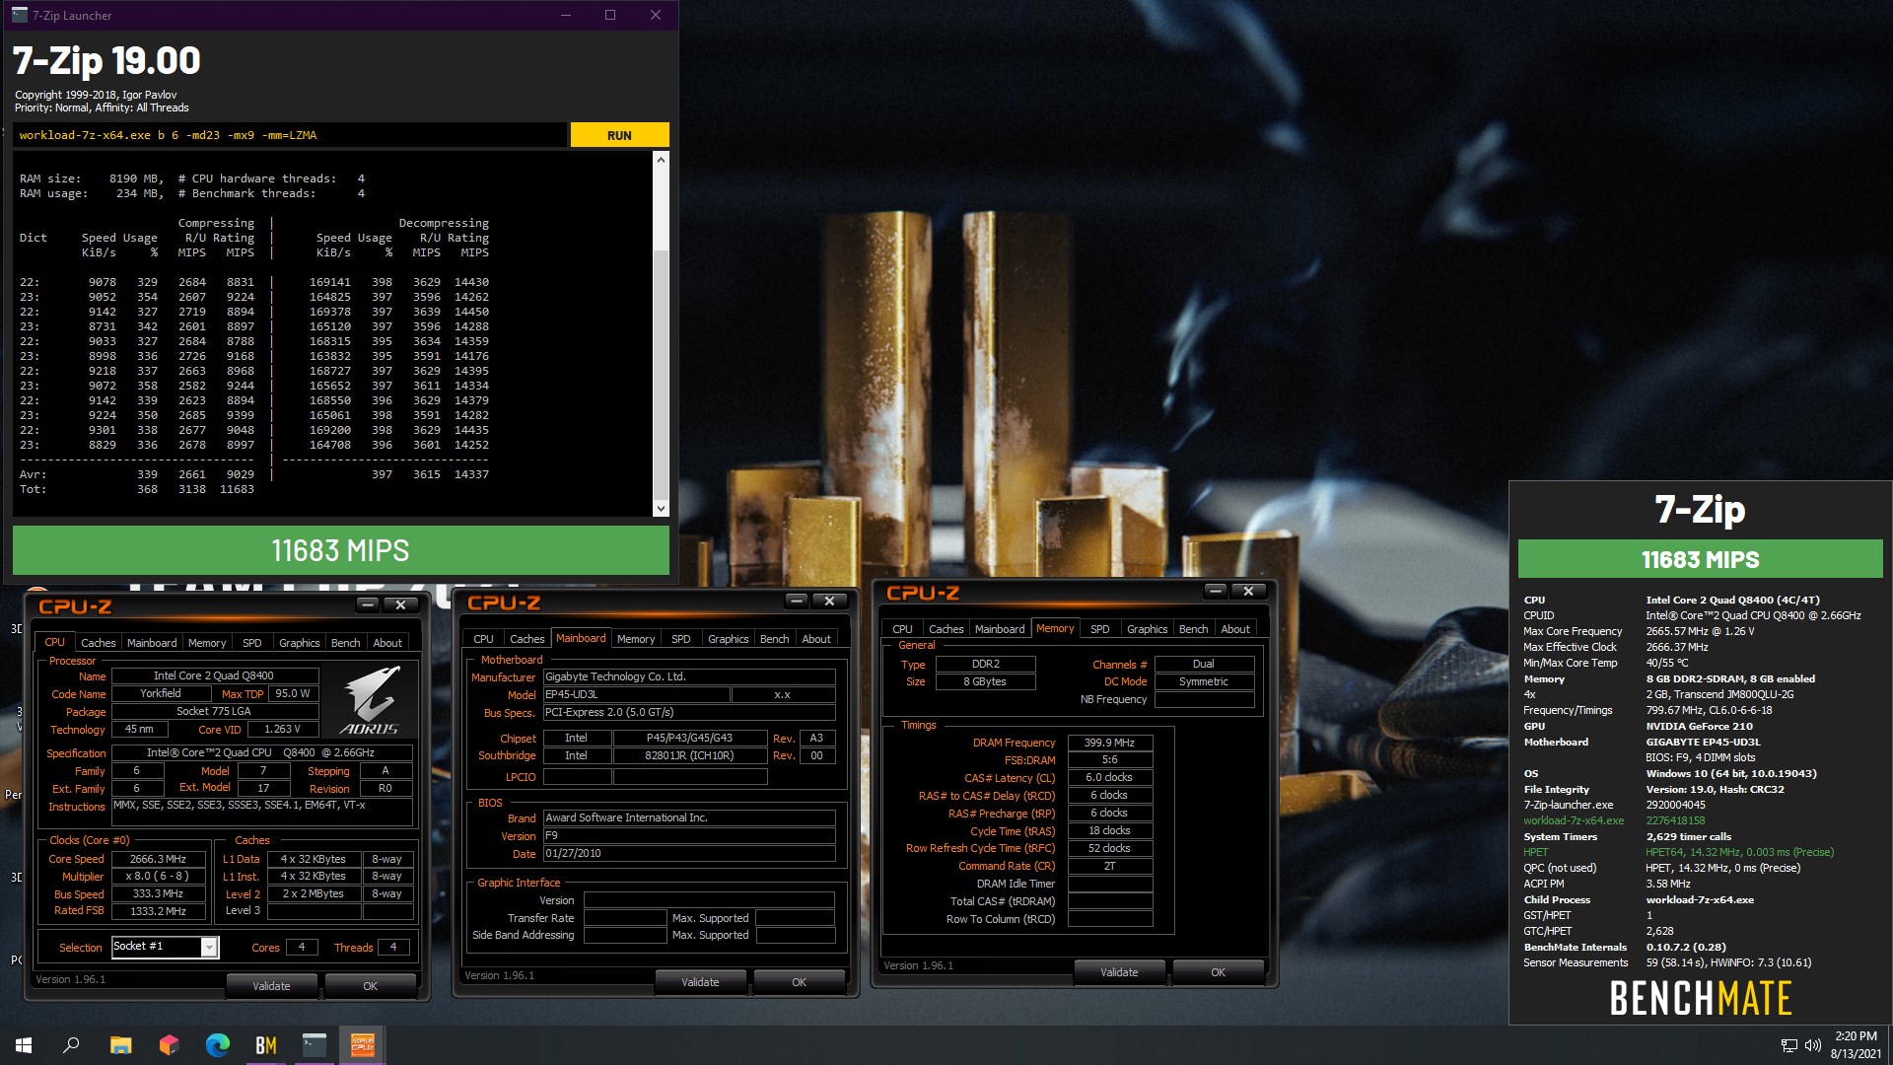Open the Graphics tab in the left CPU-Z window
The width and height of the screenshot is (1893, 1065).
pos(300,643)
